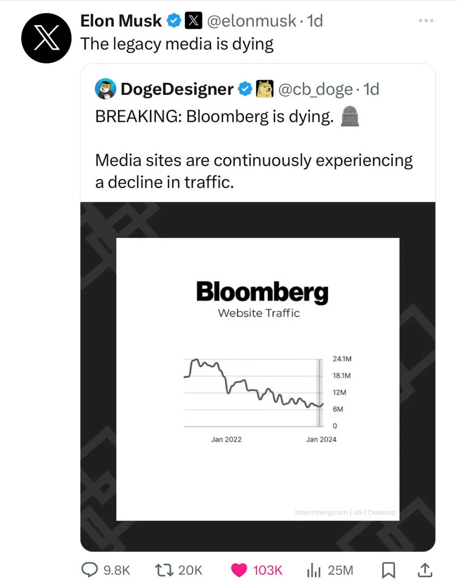Click DogeDesigner's blue verified badge
This screenshot has width=457, height=586.
click(245, 89)
